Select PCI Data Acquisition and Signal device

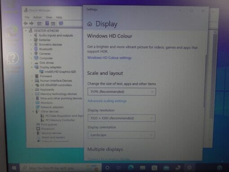click(x=64, y=116)
